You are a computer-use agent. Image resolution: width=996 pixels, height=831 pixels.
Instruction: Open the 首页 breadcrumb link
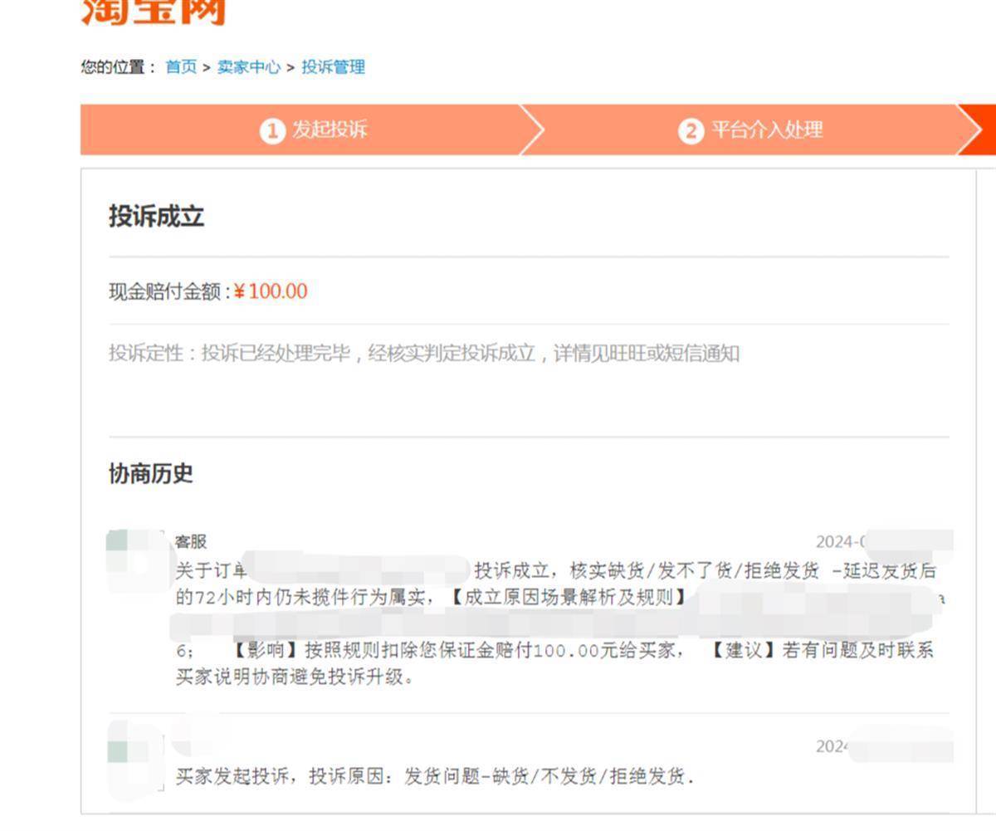pos(181,67)
